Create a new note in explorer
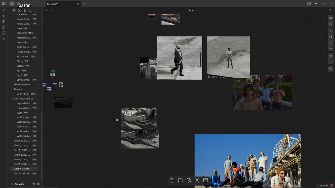The image size is (335, 188). point(14,11)
